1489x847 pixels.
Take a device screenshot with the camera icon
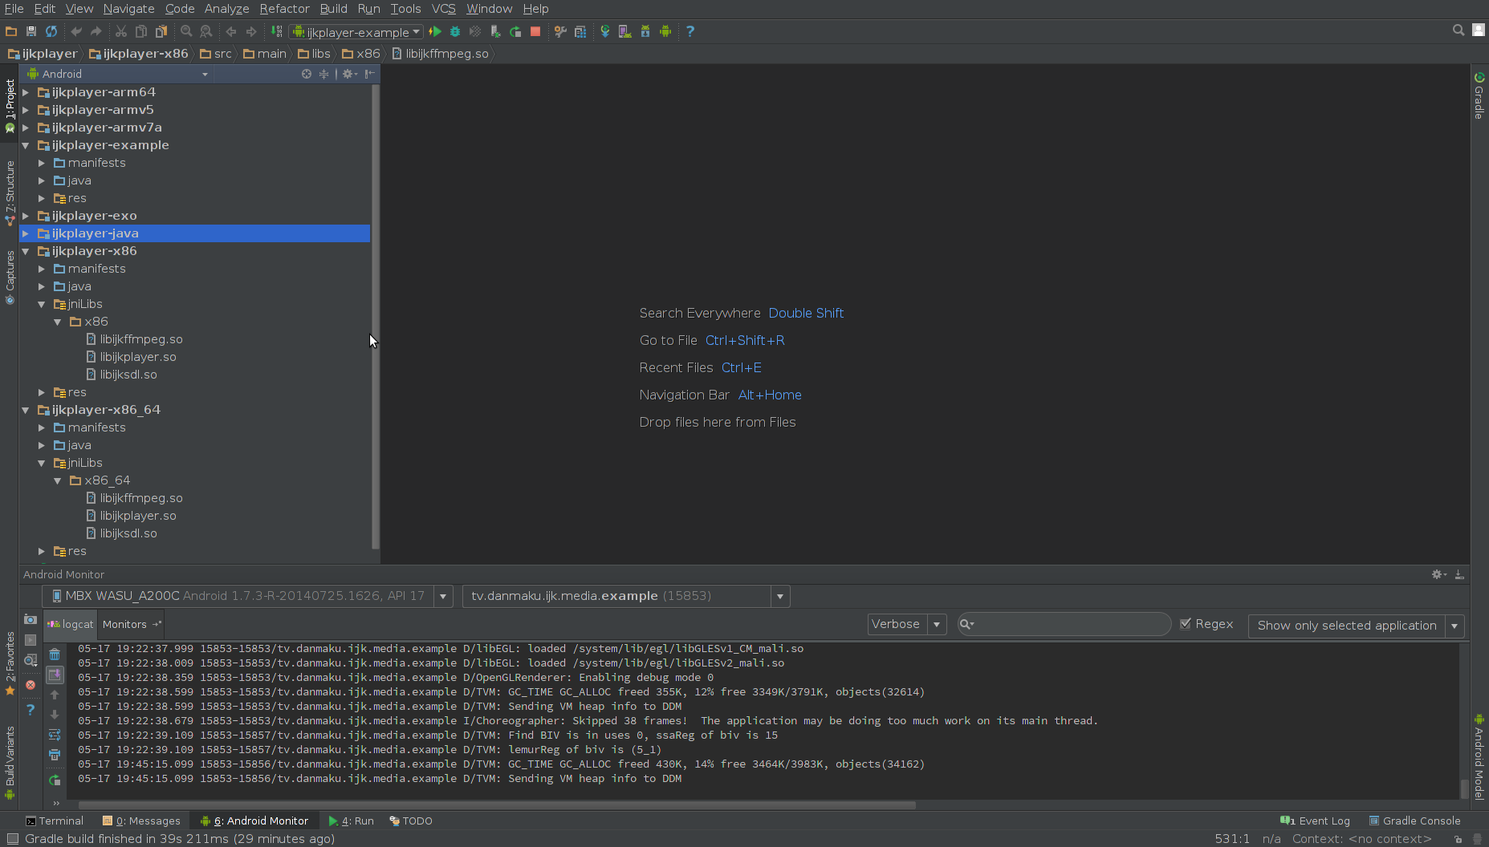pos(31,619)
